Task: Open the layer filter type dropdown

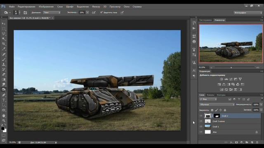Action: tap(208, 99)
